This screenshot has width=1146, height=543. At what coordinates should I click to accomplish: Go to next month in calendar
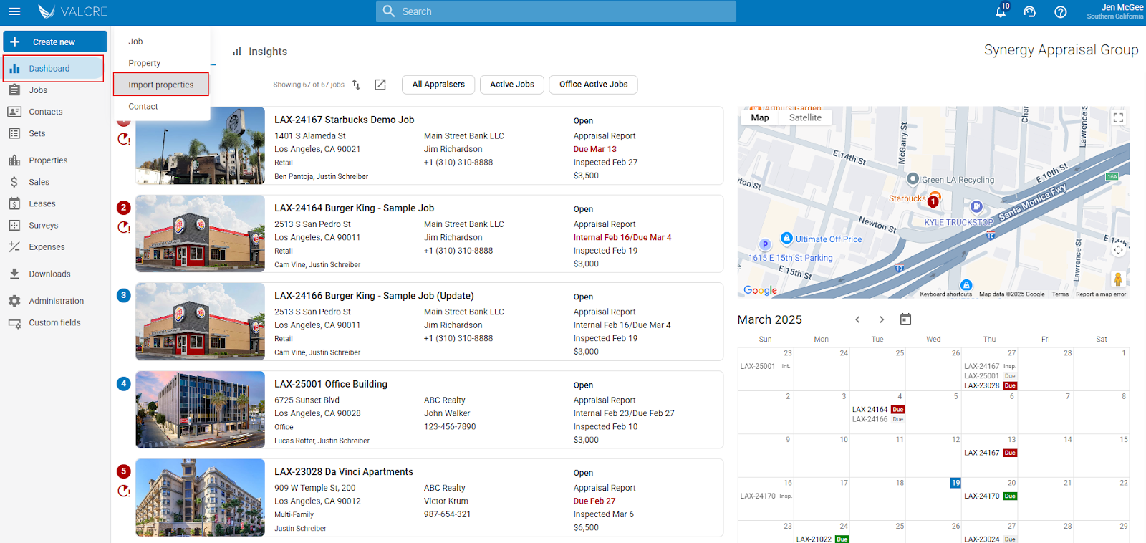point(882,319)
